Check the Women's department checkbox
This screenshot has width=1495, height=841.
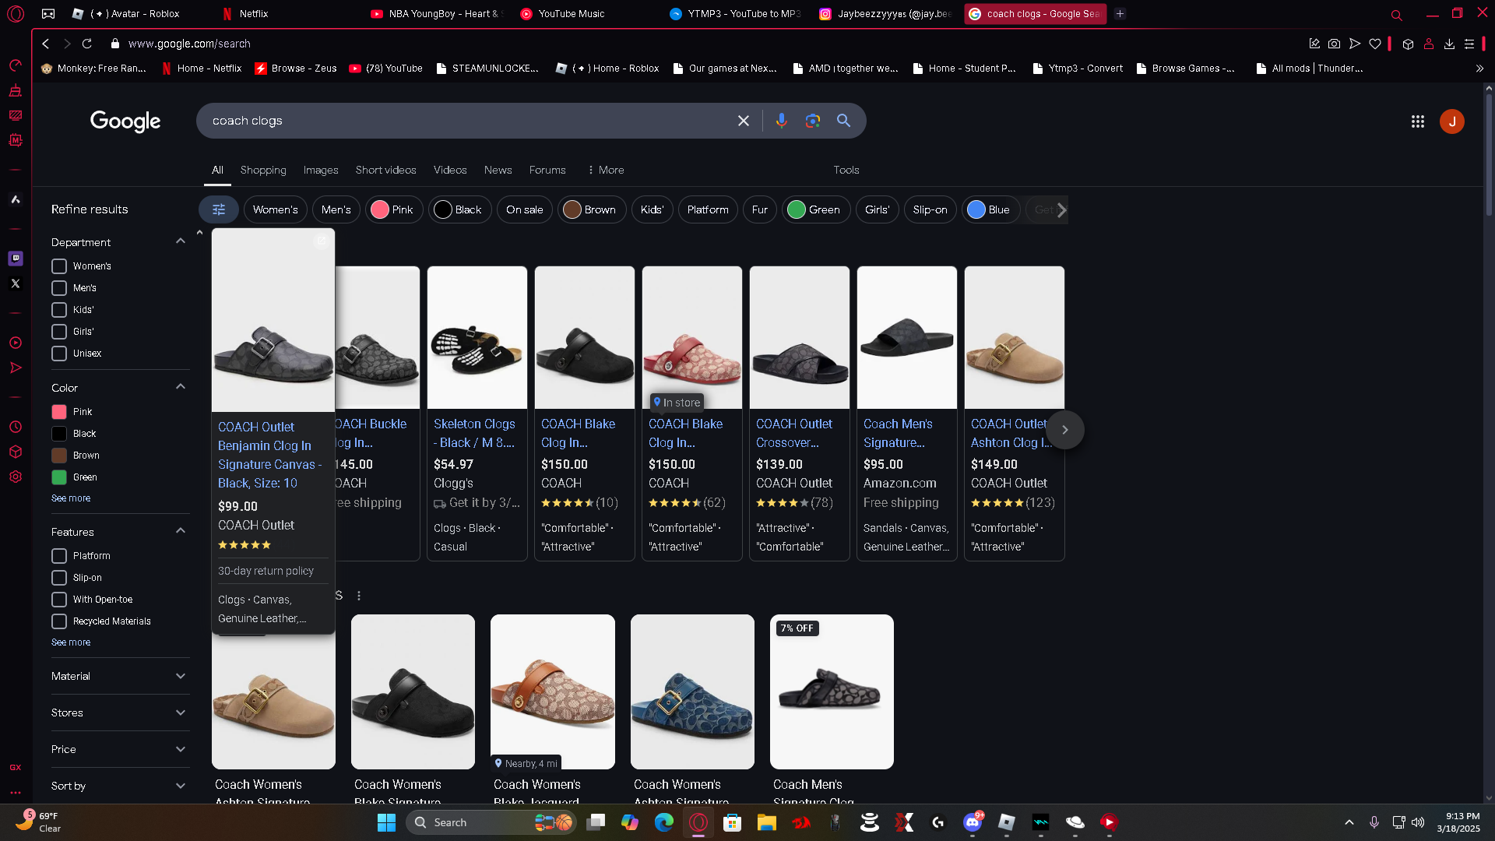[x=59, y=266]
